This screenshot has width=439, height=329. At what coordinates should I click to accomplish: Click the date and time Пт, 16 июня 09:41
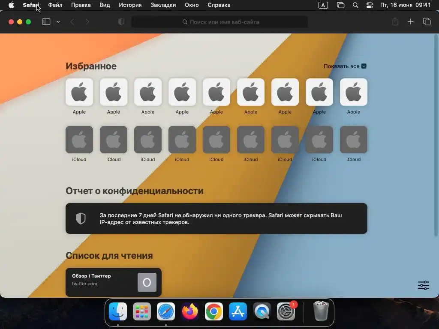405,5
